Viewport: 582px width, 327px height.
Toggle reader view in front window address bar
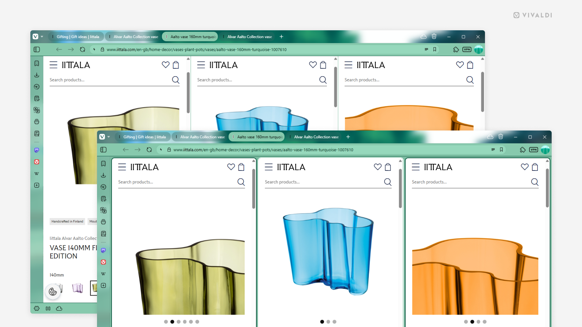pos(493,150)
